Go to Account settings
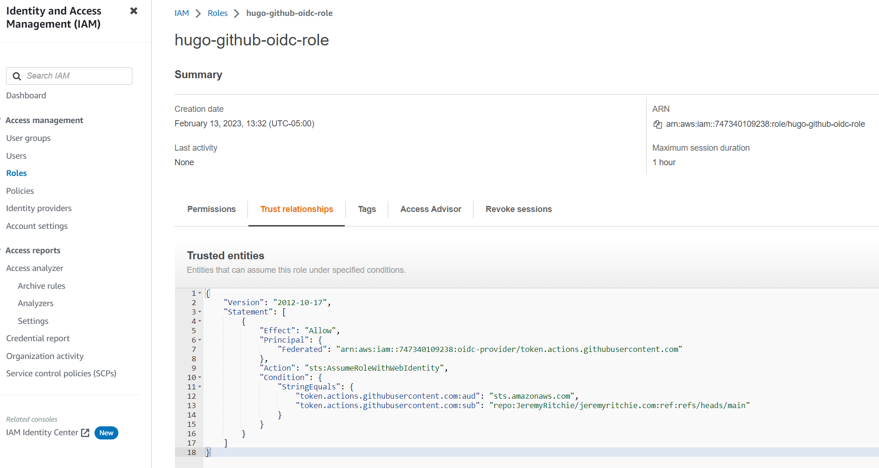 coord(37,226)
